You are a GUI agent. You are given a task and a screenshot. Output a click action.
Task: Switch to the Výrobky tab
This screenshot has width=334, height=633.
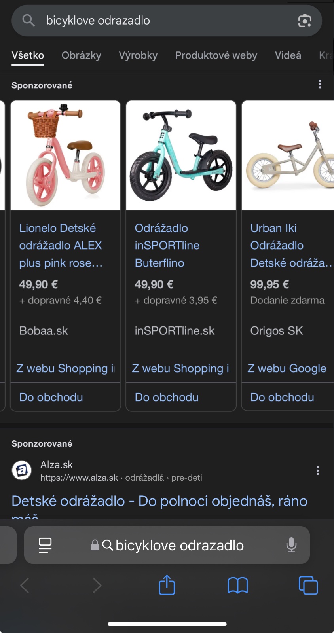click(138, 55)
